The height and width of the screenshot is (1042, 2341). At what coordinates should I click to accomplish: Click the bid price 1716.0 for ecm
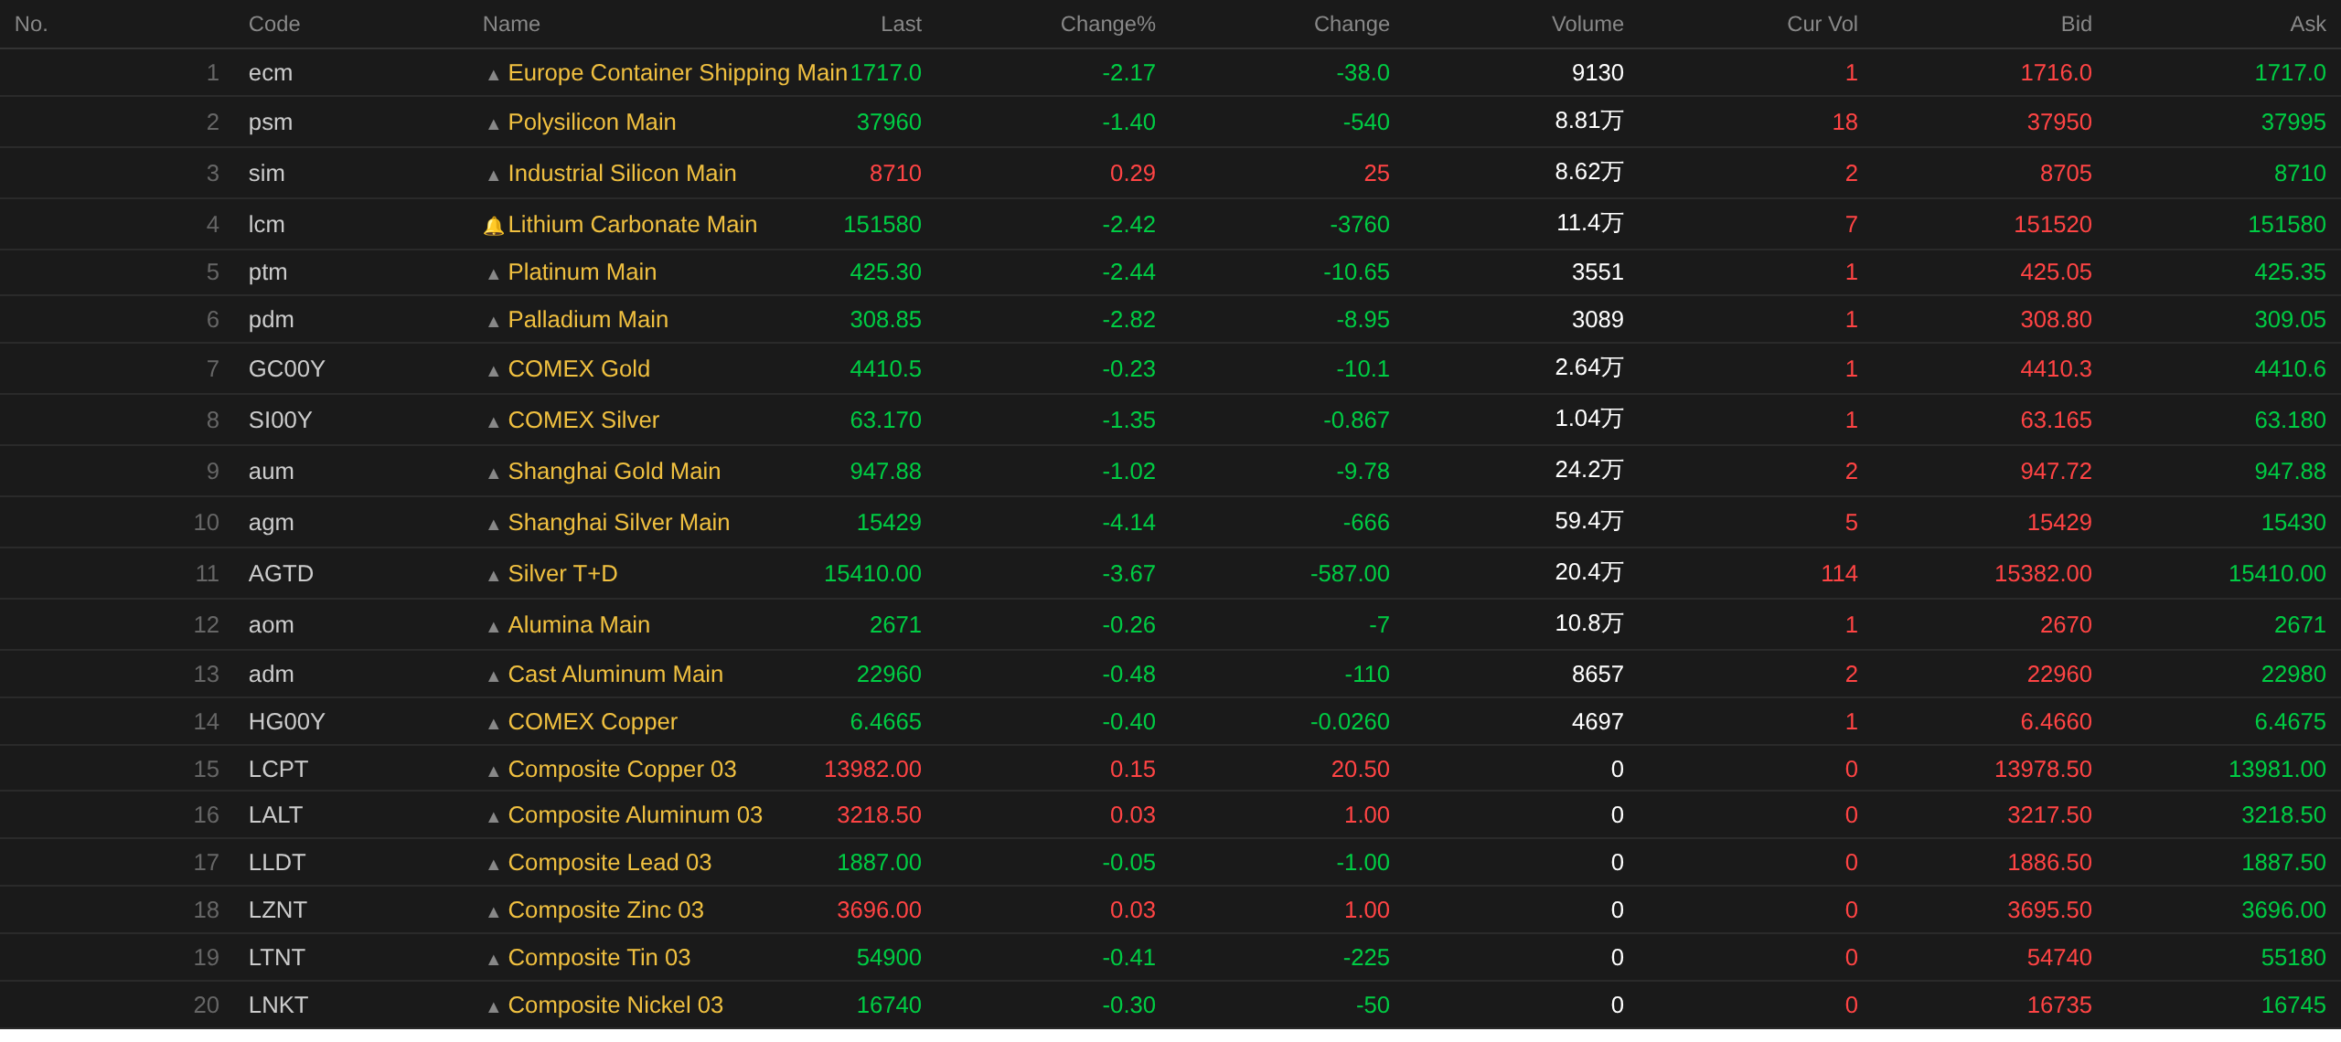click(2056, 72)
